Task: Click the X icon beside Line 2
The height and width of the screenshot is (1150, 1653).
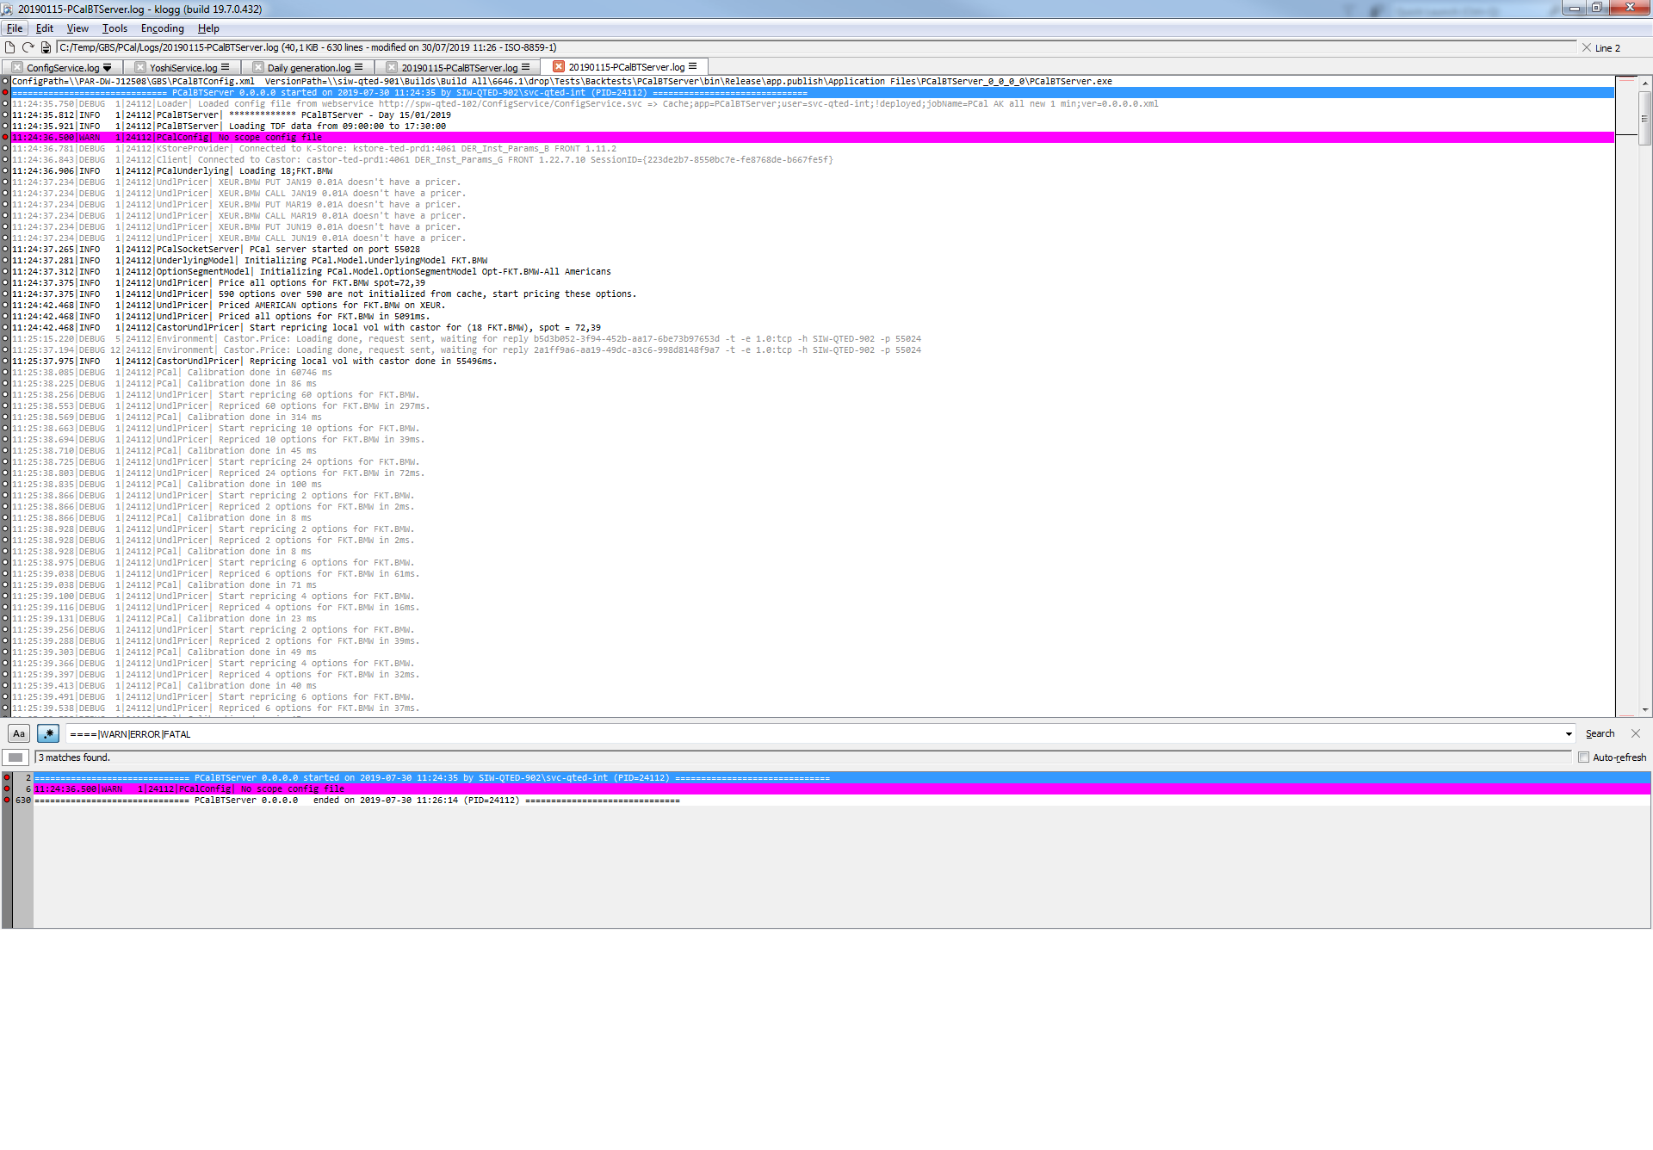Action: 1587,47
